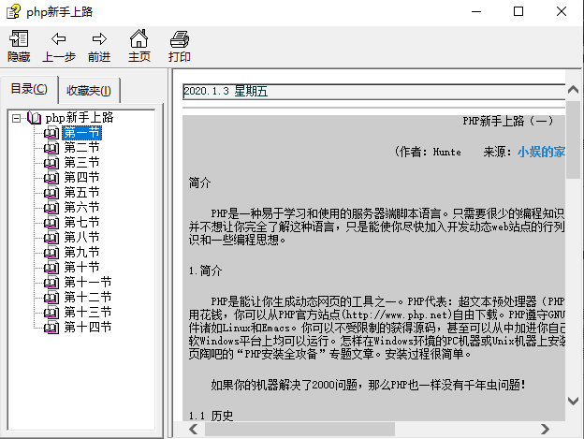Click the book icon beside 第三节
Screen dimensions: 584x439
(51, 163)
